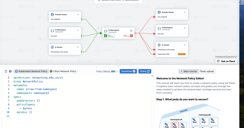
Task: Click 'Welcome to the Network Policy Editor!' heading
Action: 180,79
